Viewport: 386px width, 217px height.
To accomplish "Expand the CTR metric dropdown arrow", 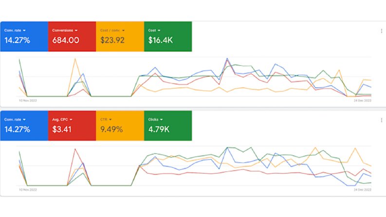I will click(110, 120).
